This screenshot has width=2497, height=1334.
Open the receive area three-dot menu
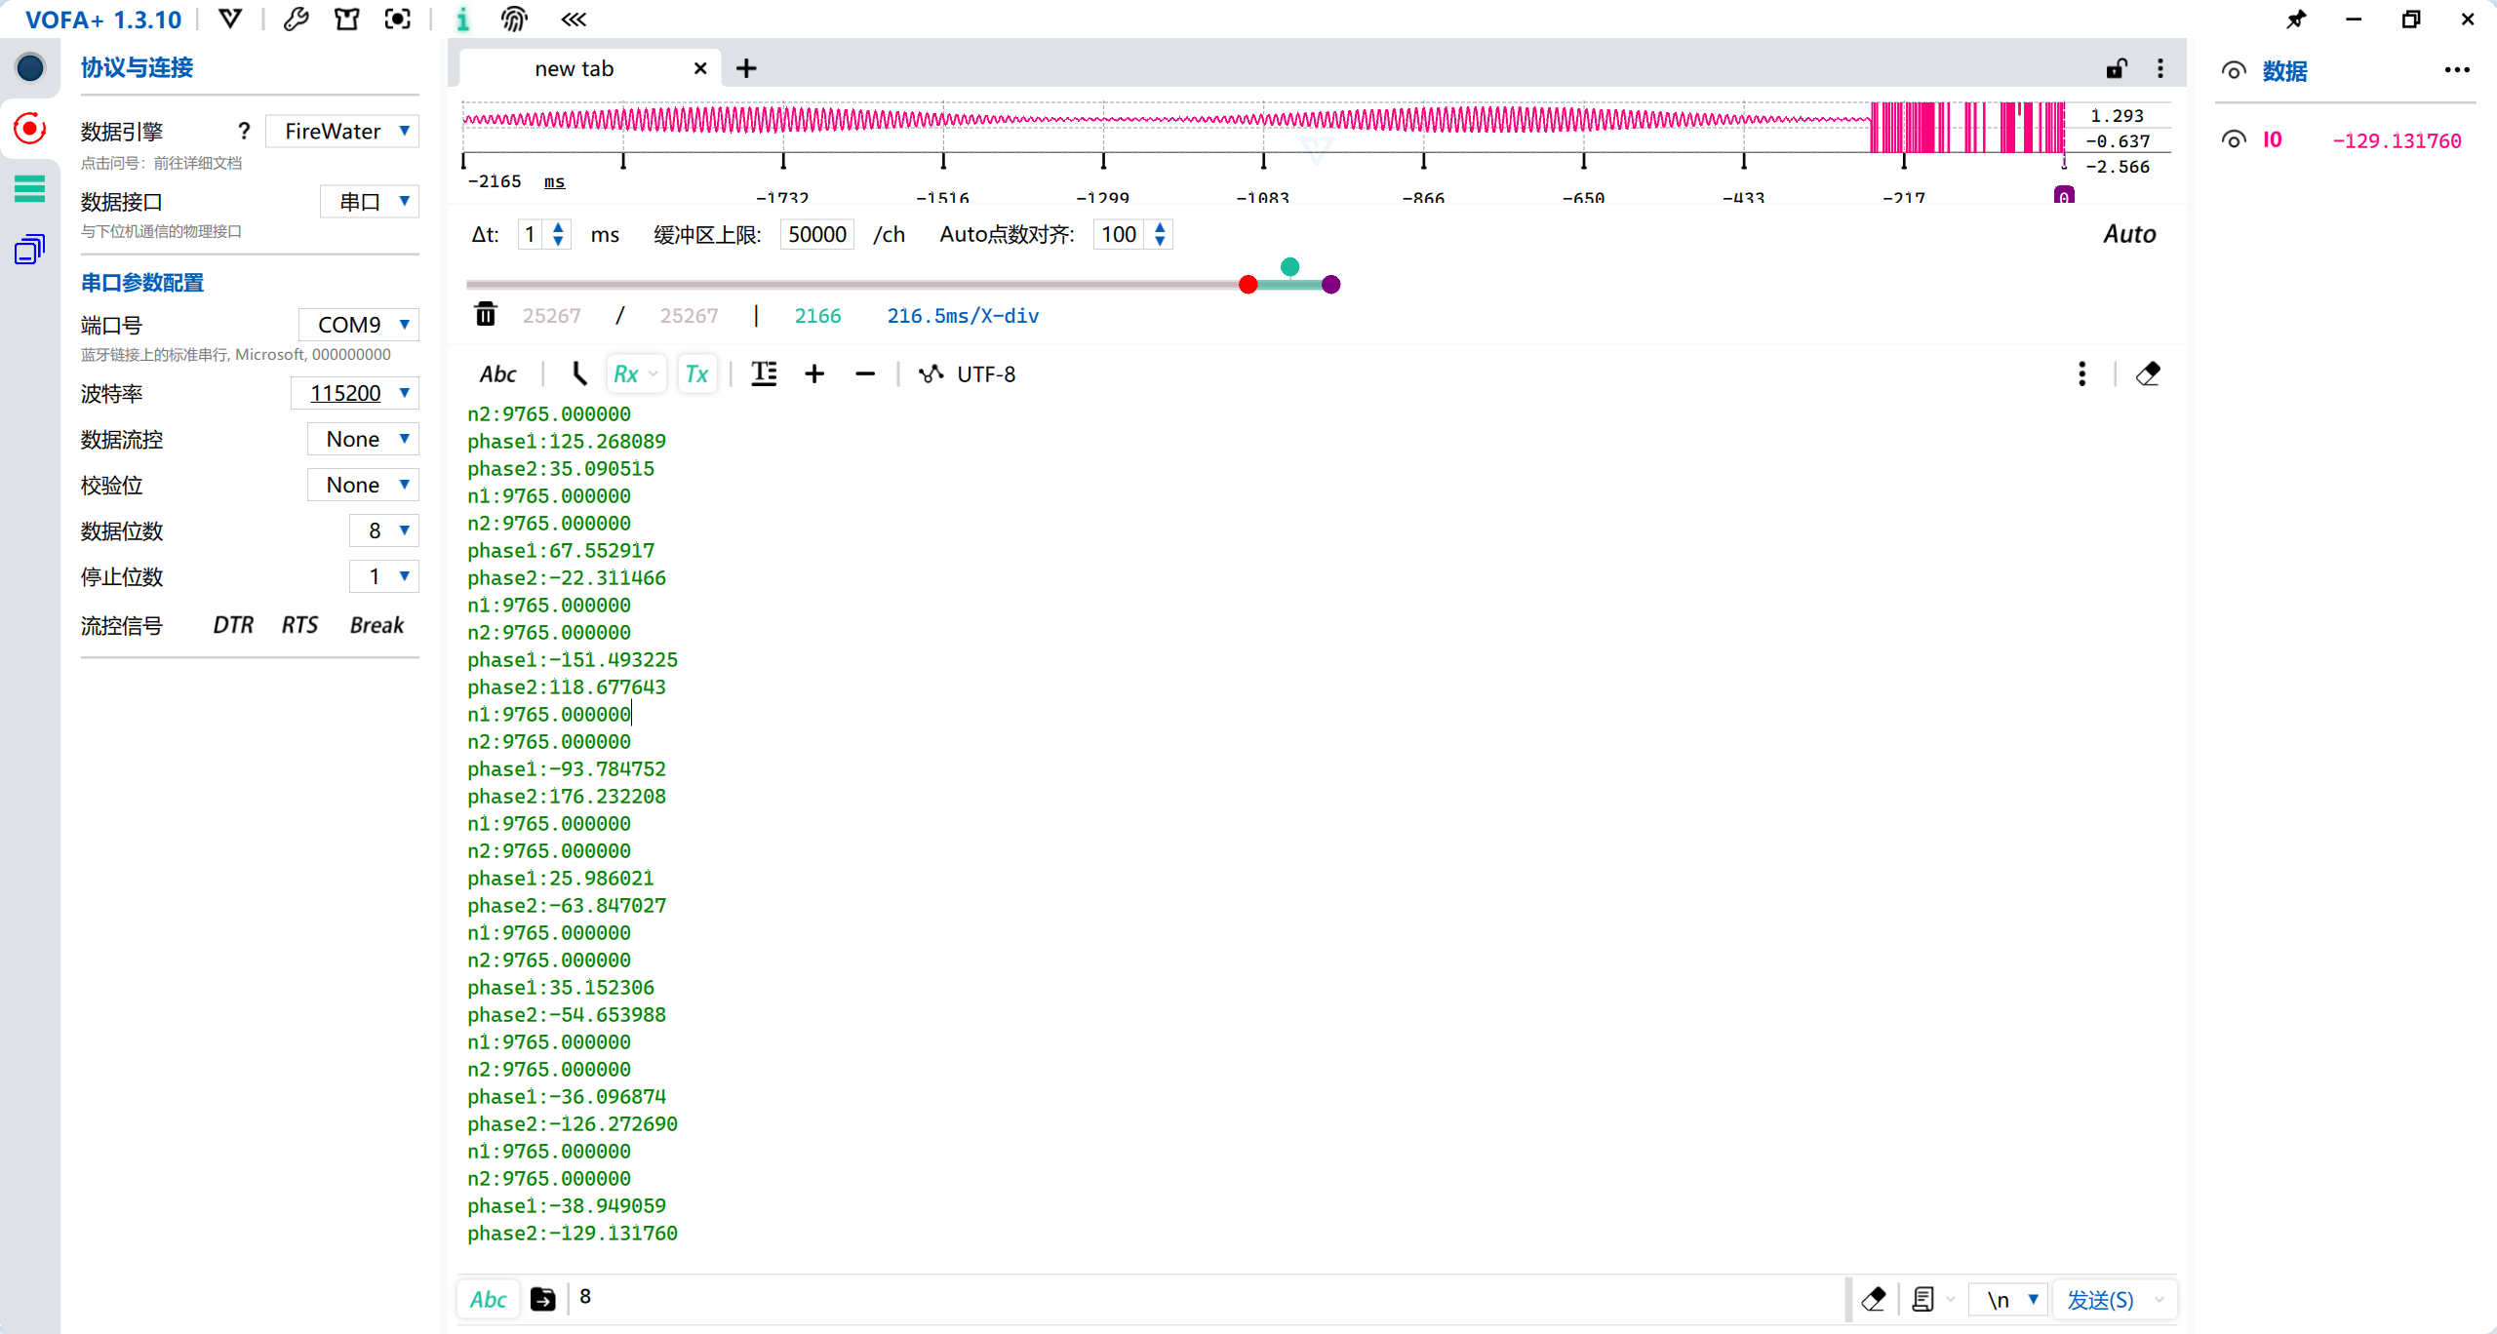2082,374
